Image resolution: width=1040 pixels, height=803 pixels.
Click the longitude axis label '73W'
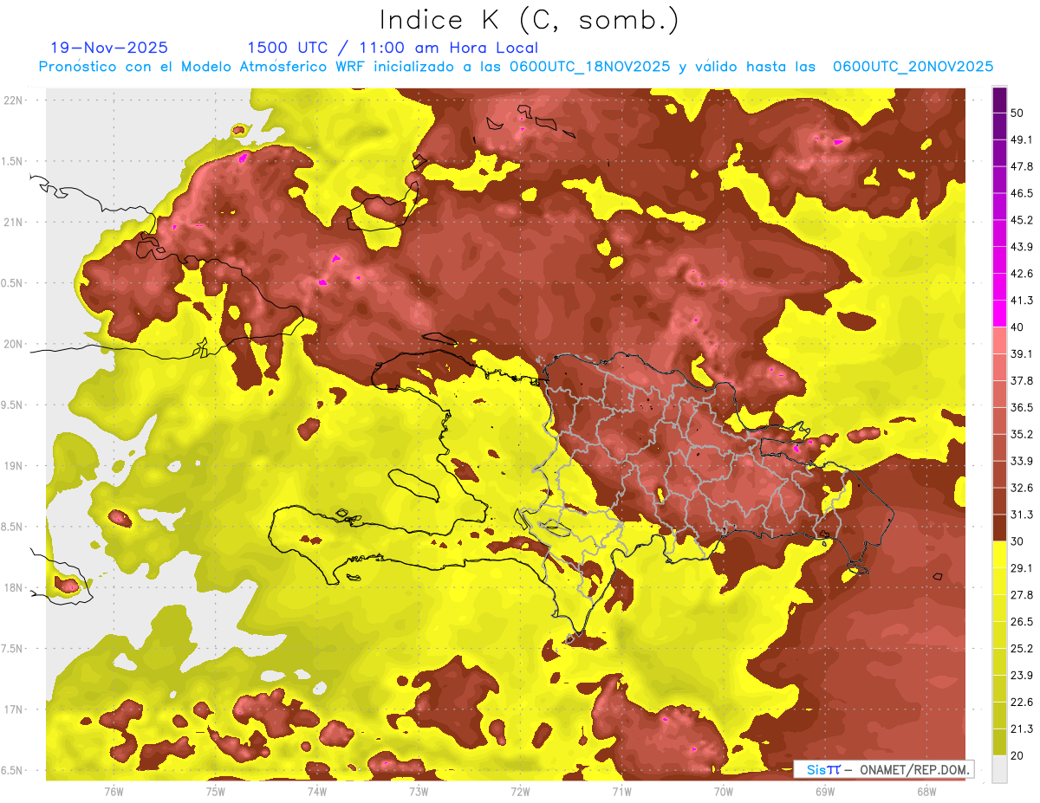point(419,791)
